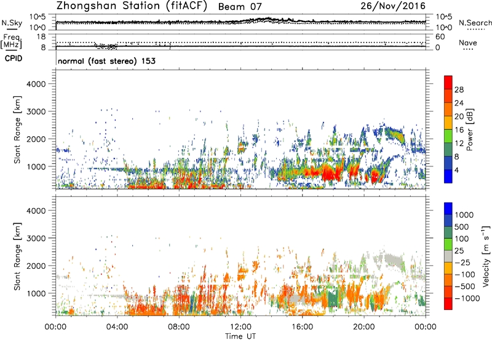This screenshot has width=492, height=340.
Task: Pick the bottom red velocity colorbar segment
Action: click(x=448, y=304)
